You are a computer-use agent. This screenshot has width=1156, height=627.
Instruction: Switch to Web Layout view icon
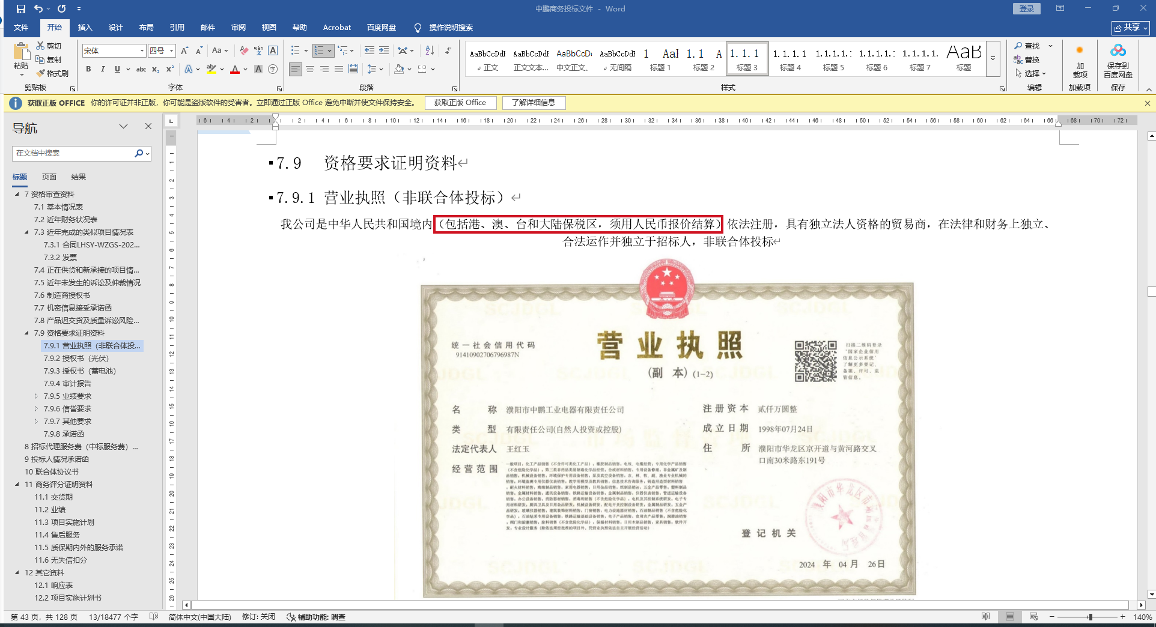click(x=1034, y=617)
